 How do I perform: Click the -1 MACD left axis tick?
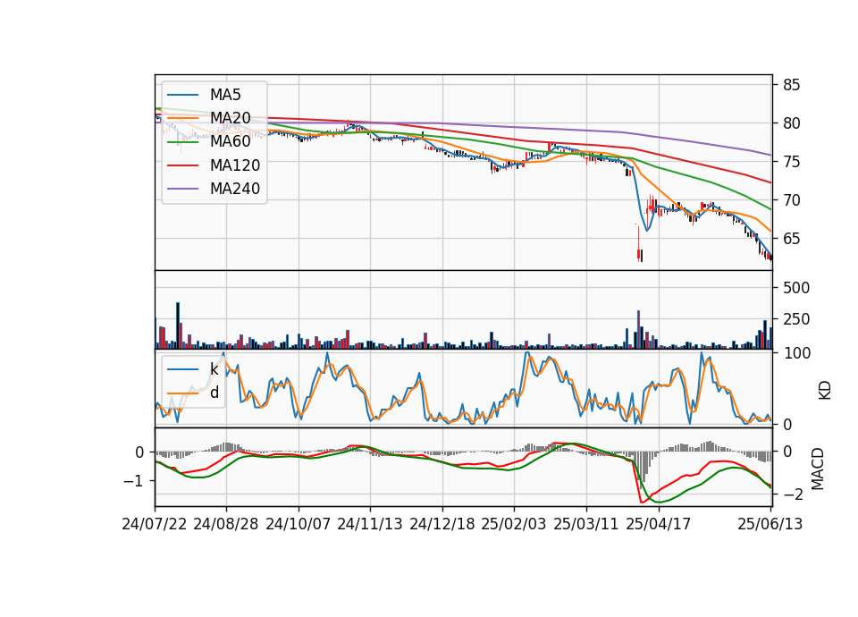tap(134, 481)
